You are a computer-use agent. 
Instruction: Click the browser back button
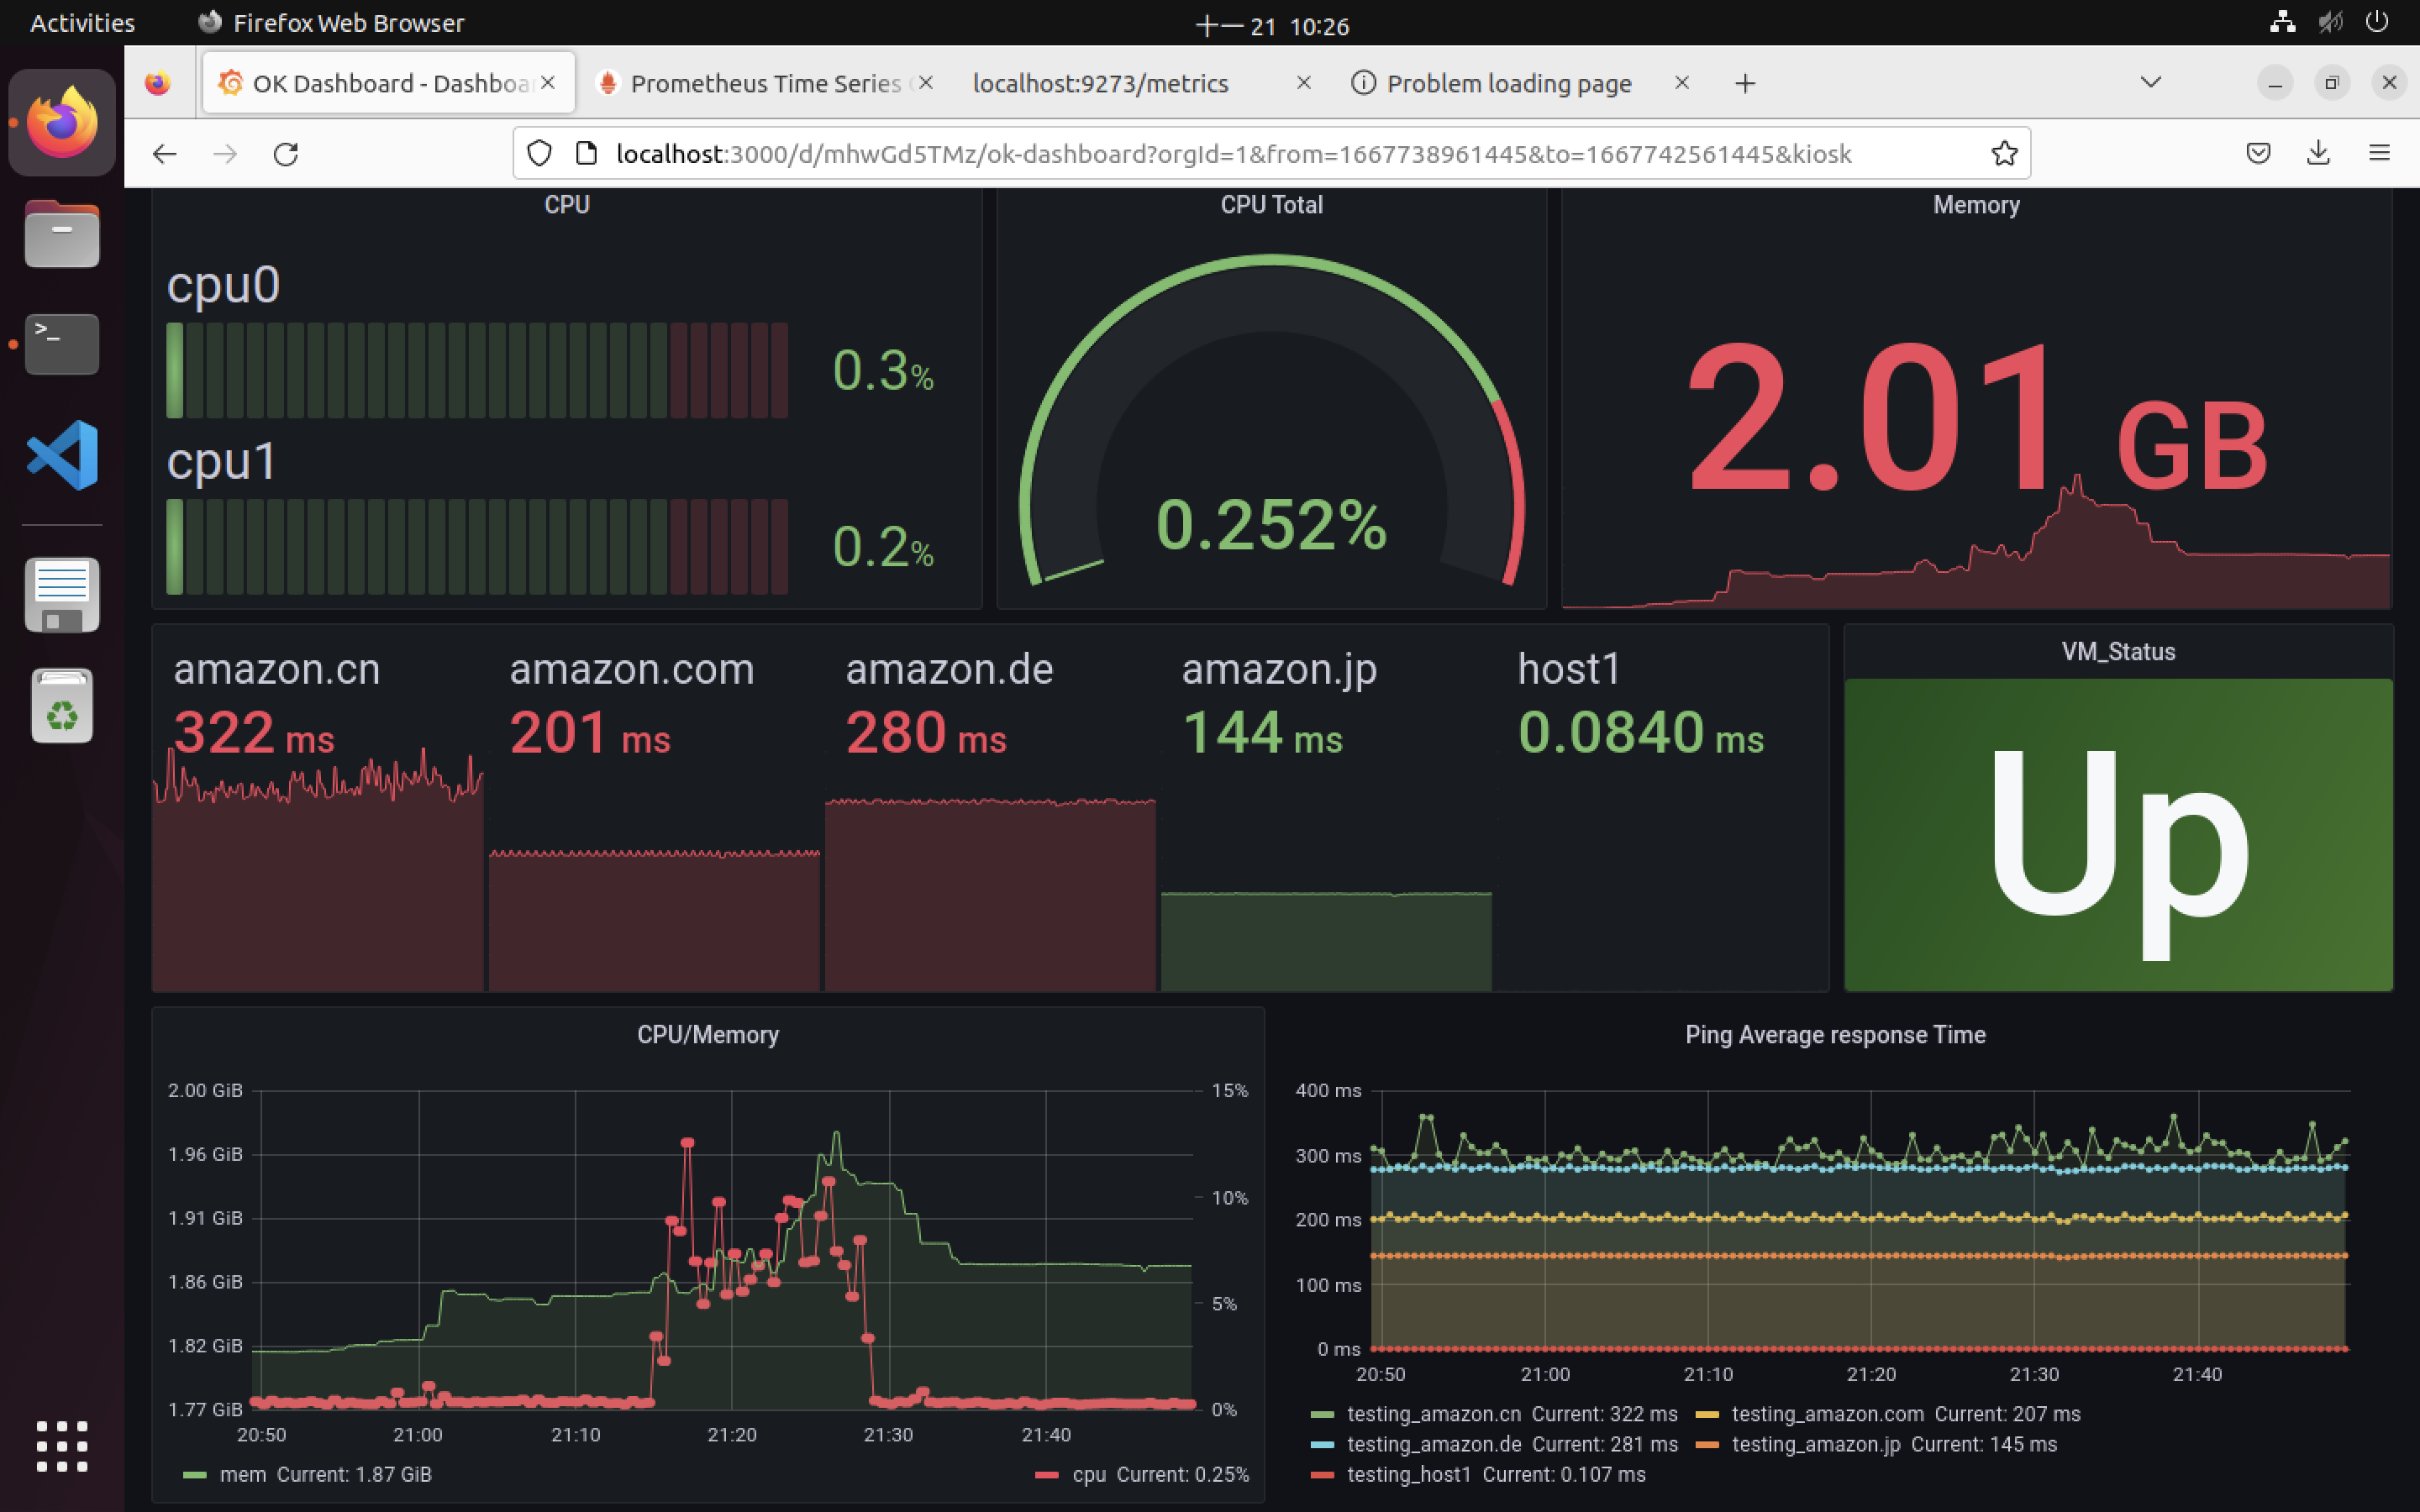point(164,153)
